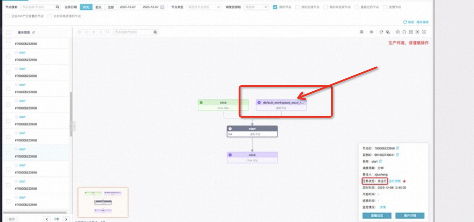Viewport: 474px width, 222px height.
Task: Tick the select-all checkbox beside 基本信息
Action: (8, 32)
